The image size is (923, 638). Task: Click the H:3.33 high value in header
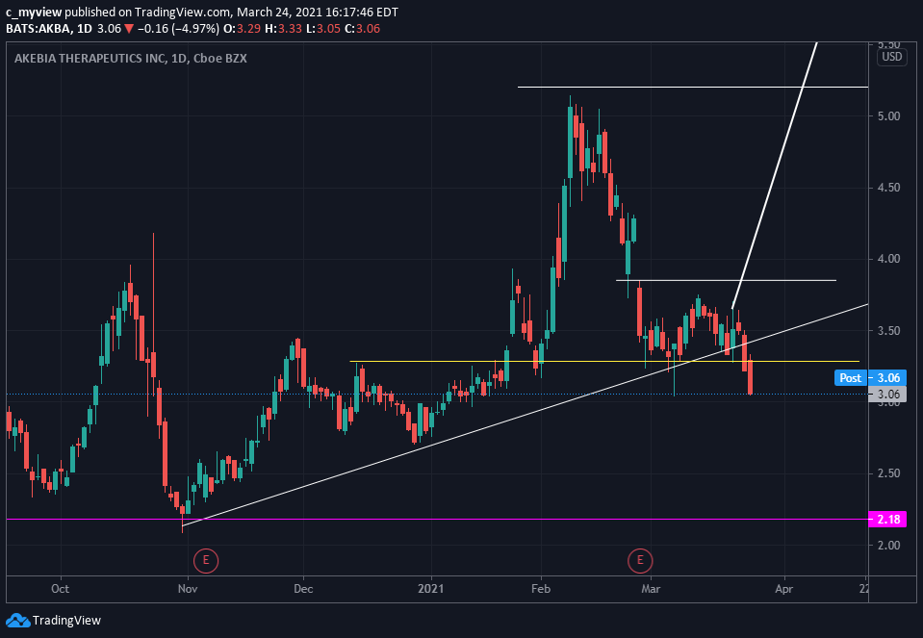pos(284,28)
